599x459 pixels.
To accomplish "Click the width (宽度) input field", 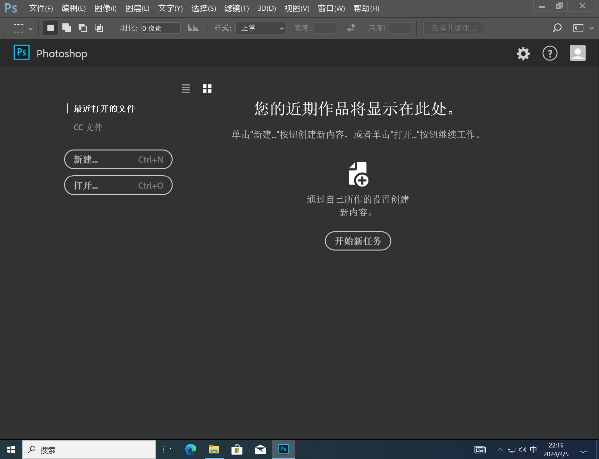I will [325, 28].
